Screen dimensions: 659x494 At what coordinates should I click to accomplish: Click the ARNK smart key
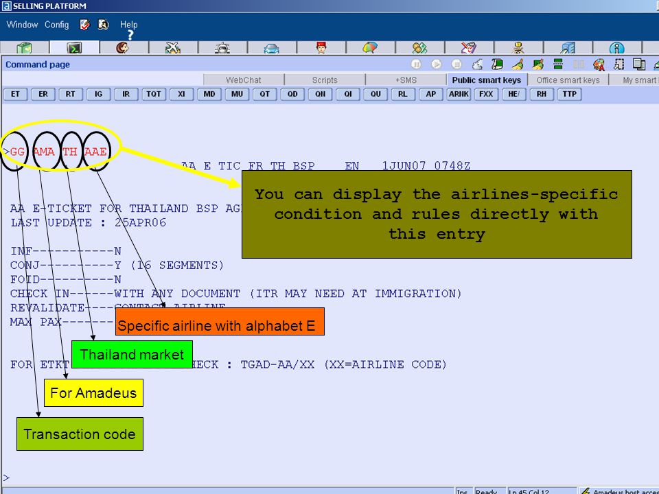click(x=459, y=94)
